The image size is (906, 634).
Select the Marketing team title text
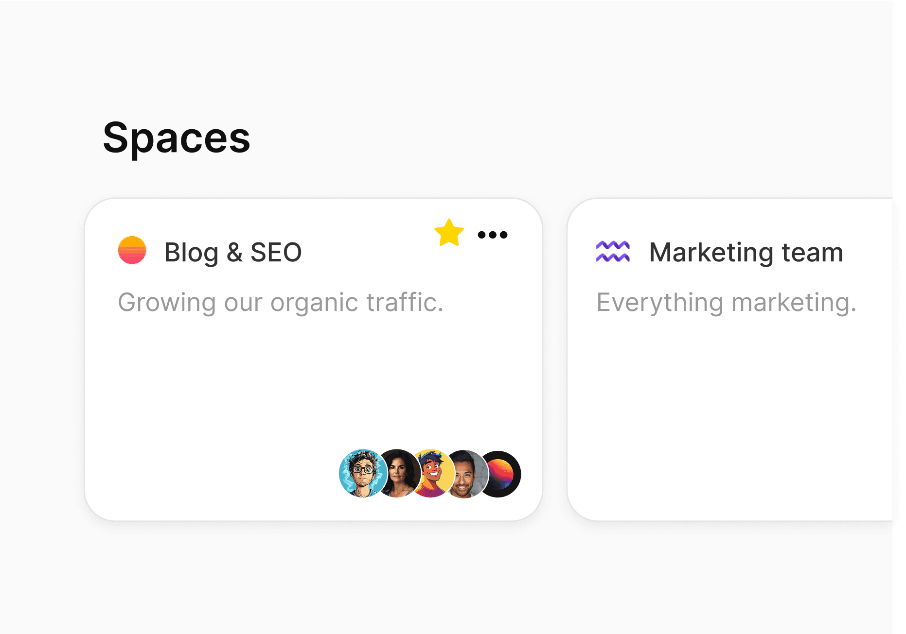tap(747, 252)
